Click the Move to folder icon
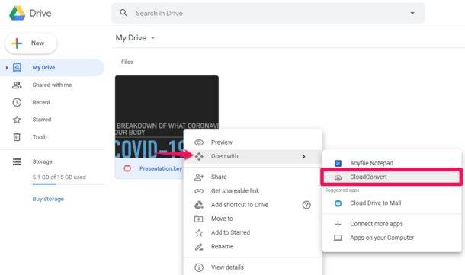This screenshot has height=275, width=465. pos(198,219)
